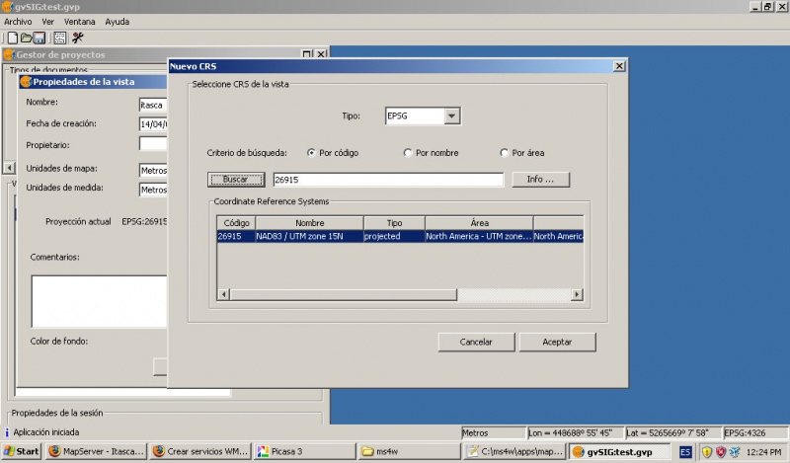Open the project manager window icon
The image size is (790, 463).
[x=59, y=38]
